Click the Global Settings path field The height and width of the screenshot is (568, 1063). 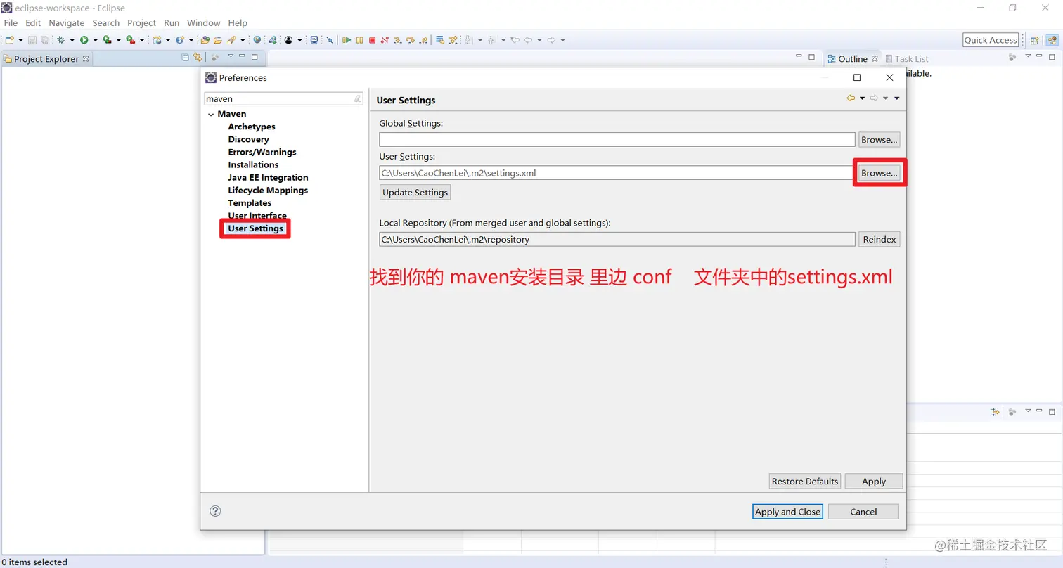[617, 140]
